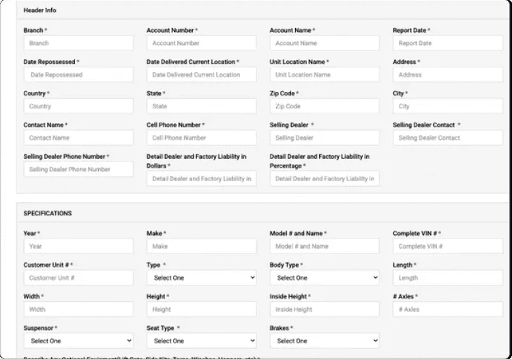Viewport: 512px width, 359px height.
Task: Click the Zip Code input
Action: 325,106
